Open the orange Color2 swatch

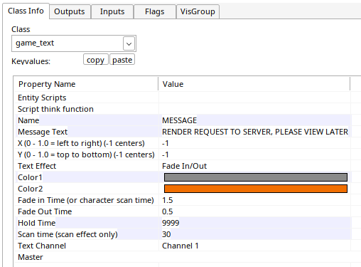point(256,189)
